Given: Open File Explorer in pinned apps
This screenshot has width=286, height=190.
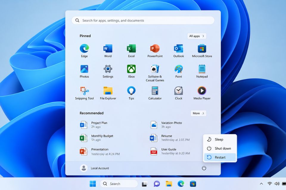Looking at the screenshot, I should [x=108, y=93].
